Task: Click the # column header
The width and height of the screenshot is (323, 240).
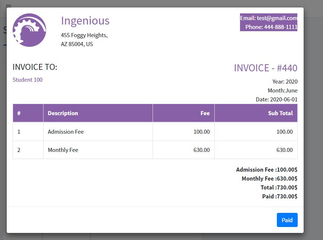Action: 19,113
